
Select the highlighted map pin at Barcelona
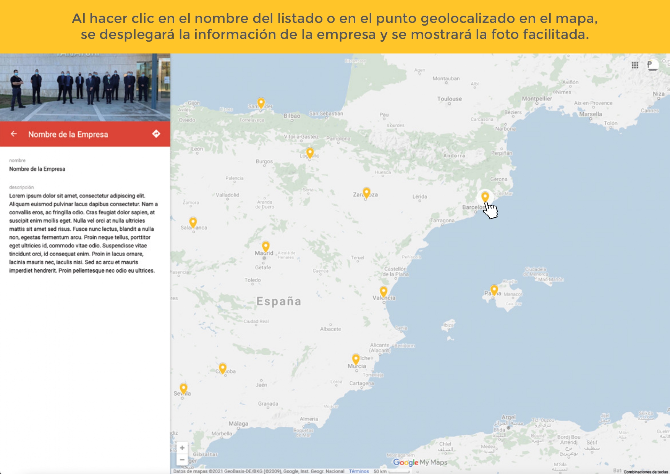coord(485,196)
